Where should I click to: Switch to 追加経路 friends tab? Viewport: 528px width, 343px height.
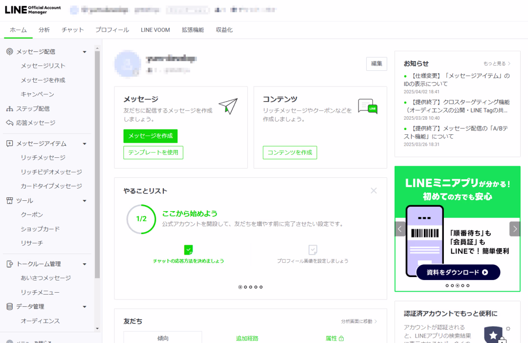click(x=247, y=338)
